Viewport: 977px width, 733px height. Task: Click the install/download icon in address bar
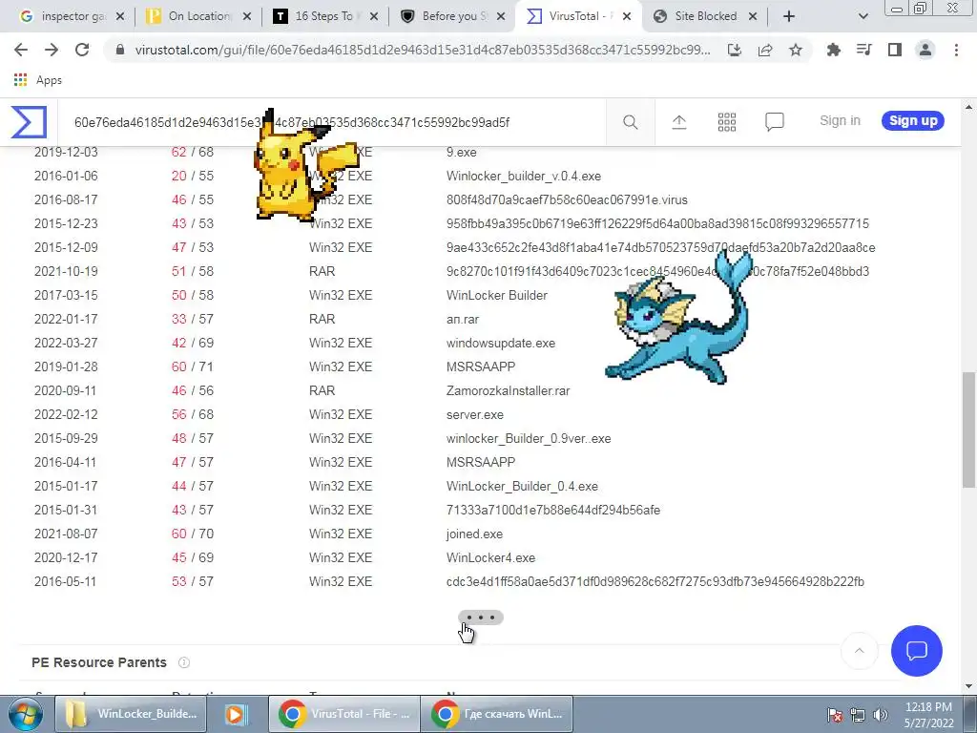click(735, 50)
